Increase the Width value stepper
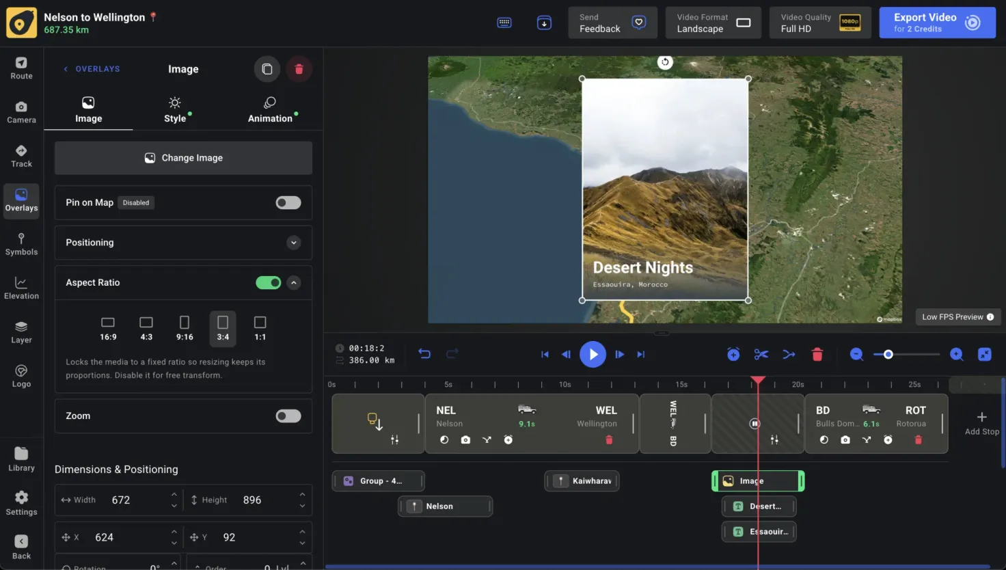1006x570 pixels. (x=174, y=494)
